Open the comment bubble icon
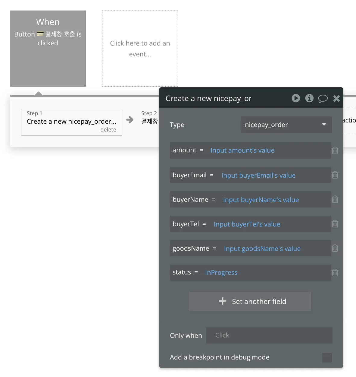Viewport: 356px width, 377px height. point(323,99)
